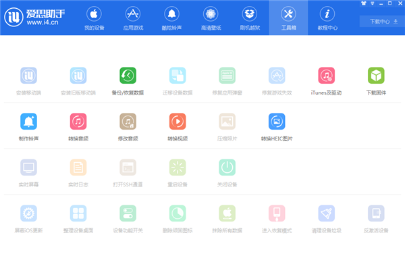Click 关闭设备 power off icon
Screen dimensions: 405x279
coord(227,168)
